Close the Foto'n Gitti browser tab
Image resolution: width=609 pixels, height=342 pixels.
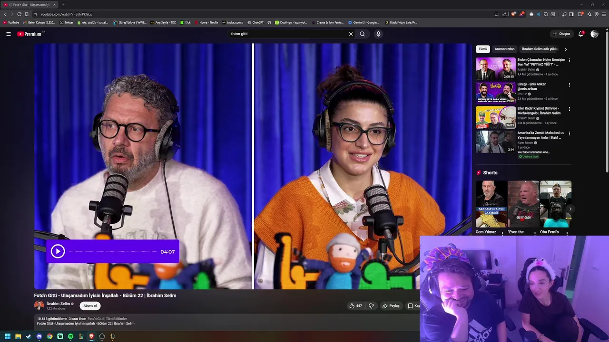pyautogui.click(x=54, y=5)
